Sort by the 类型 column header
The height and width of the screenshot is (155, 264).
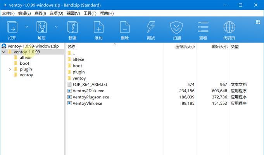pos(235,46)
